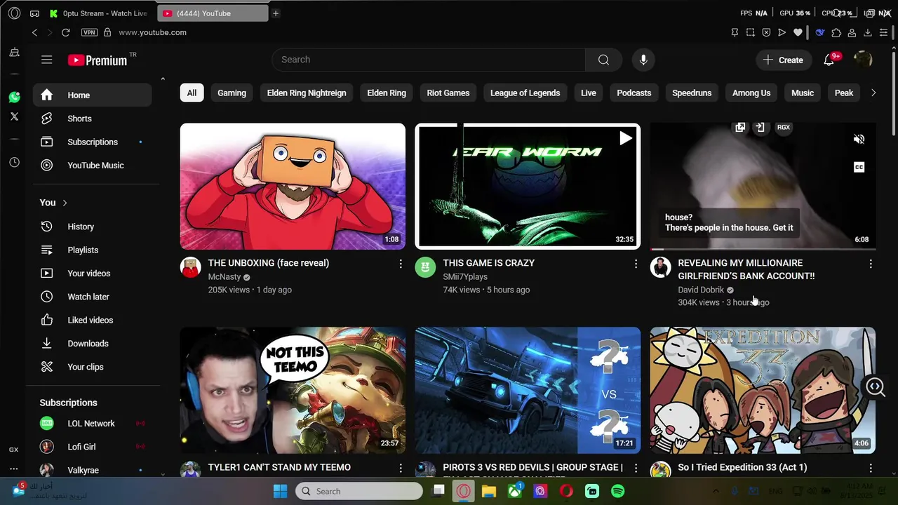This screenshot has height=505, width=898.
Task: Open the LOL Network subscription
Action: click(x=93, y=424)
